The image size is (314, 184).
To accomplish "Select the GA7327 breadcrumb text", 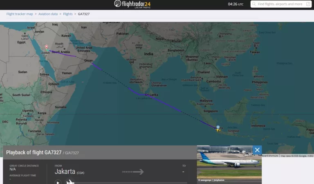I will tap(84, 14).
